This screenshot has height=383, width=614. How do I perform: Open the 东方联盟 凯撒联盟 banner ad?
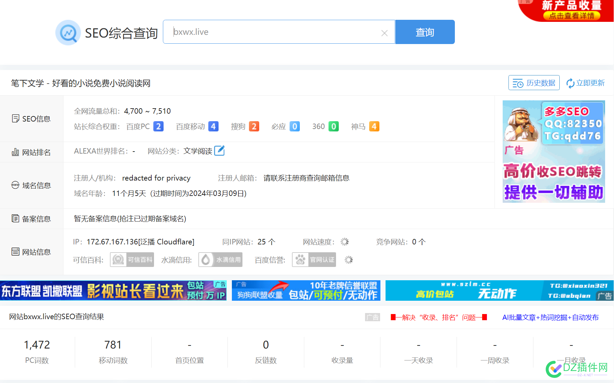pyautogui.click(x=113, y=290)
